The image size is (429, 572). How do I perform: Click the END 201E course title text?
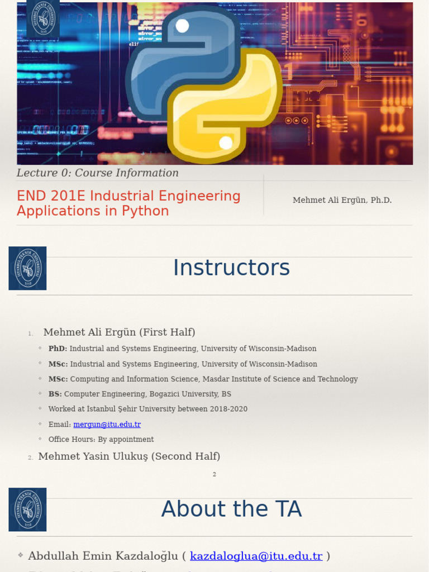[128, 203]
